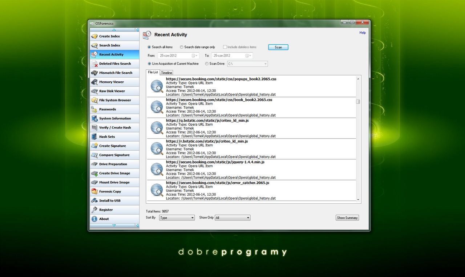Screen dimensions: 465x277
Task: Click the Passwords key icon
Action: tap(94, 109)
